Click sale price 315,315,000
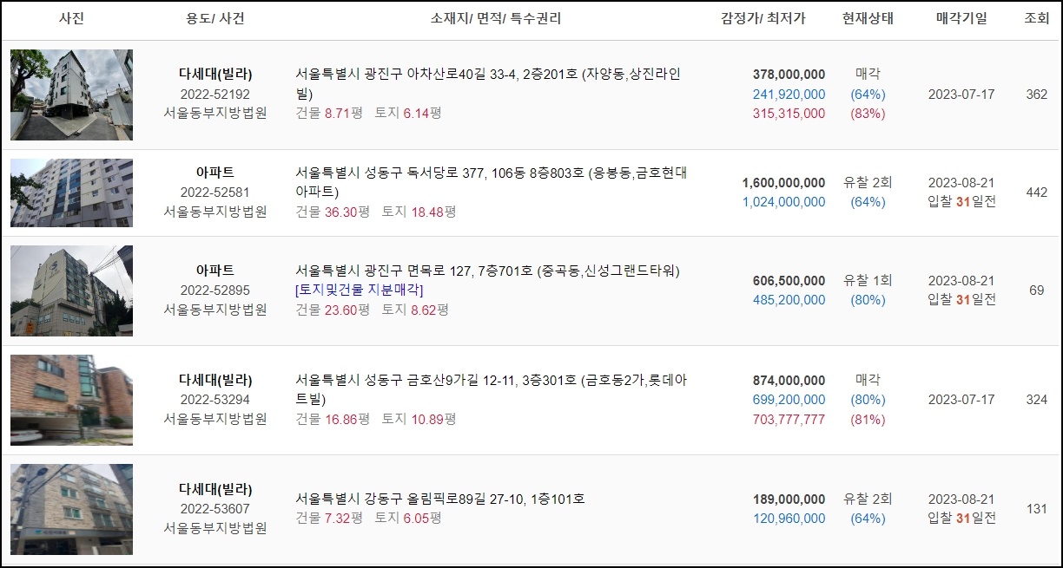Screen dimensions: 1063x568 (789, 114)
